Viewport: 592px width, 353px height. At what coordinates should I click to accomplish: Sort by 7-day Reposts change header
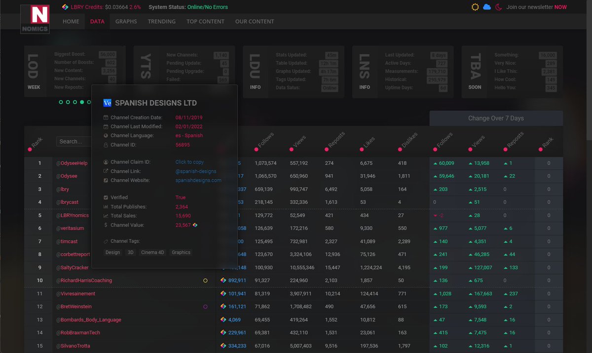[513, 141]
